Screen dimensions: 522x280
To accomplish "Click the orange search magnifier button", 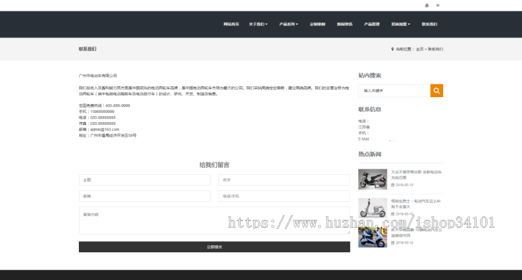I will point(436,90).
